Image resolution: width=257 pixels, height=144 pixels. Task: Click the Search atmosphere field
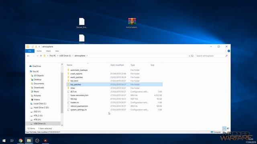tap(212, 56)
